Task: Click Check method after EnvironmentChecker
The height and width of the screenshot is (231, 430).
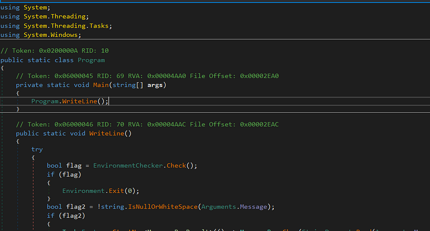Action: tap(176, 166)
